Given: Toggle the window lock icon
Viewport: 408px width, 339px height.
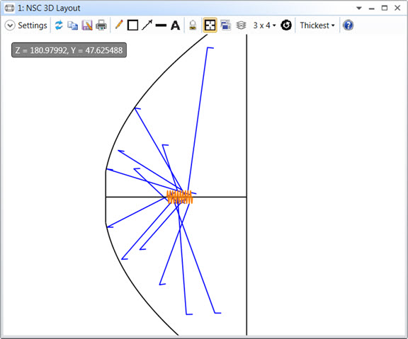Looking at the screenshot, I should [x=193, y=25].
